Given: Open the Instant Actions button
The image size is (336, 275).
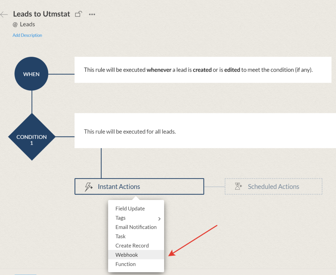Looking at the screenshot, I should coord(119,186).
